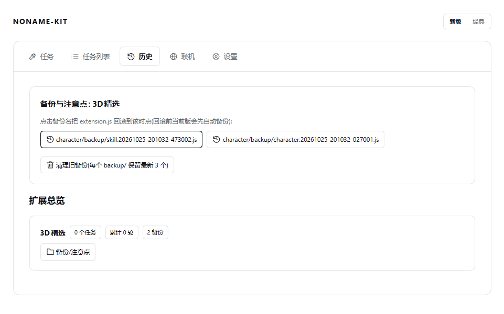Select the 历史 tab
This screenshot has height=314, width=504.
[x=140, y=57]
